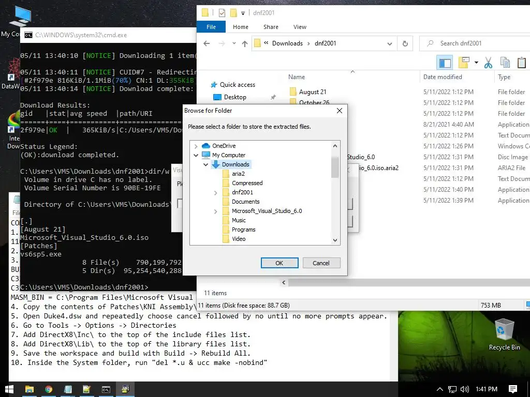Click the folder options icon in Explorer toolbar

coord(464,63)
